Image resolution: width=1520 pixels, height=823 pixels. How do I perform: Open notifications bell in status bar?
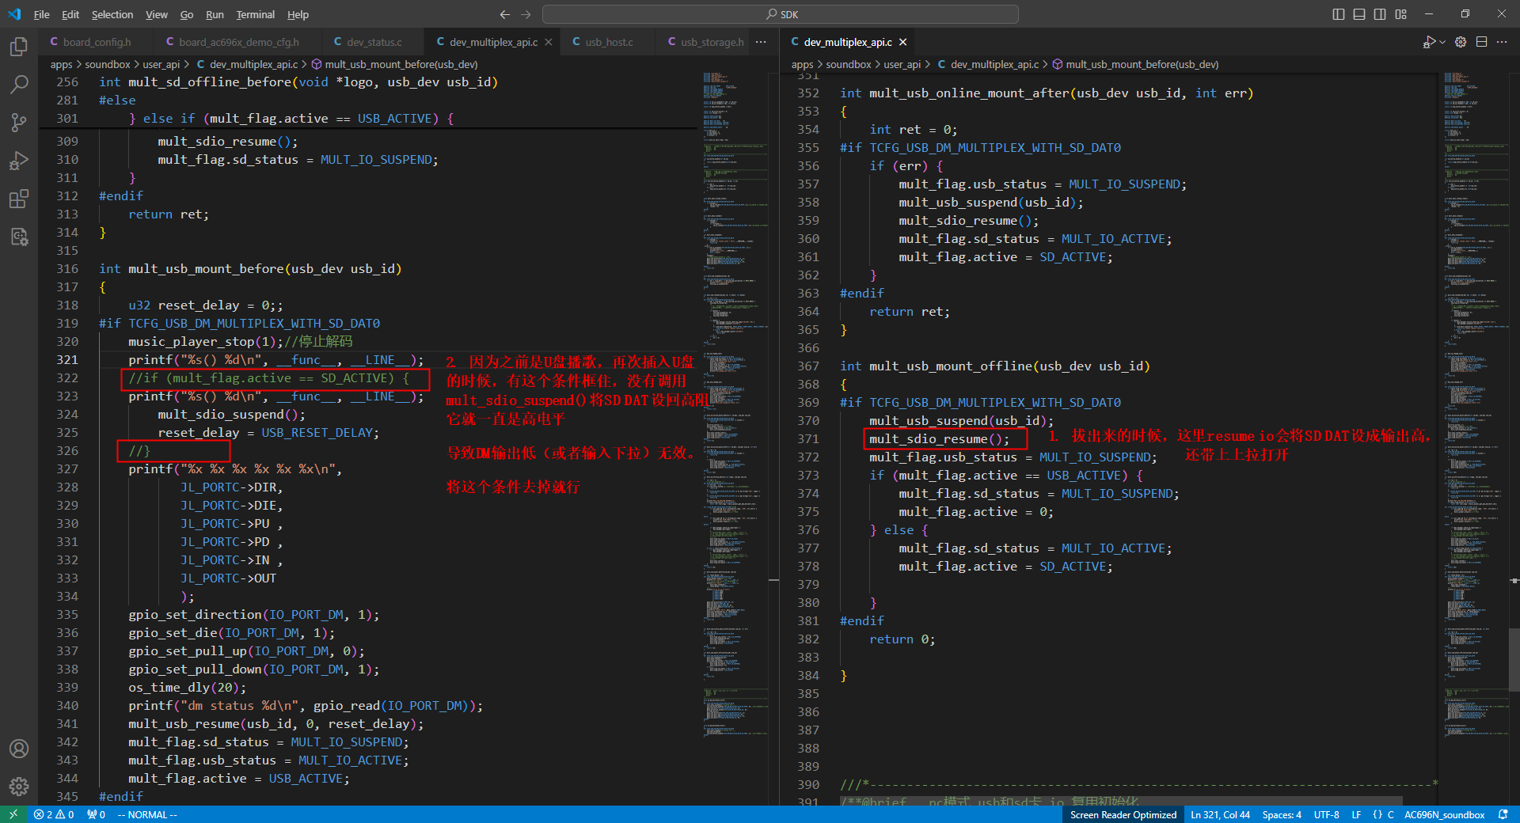tap(1503, 814)
